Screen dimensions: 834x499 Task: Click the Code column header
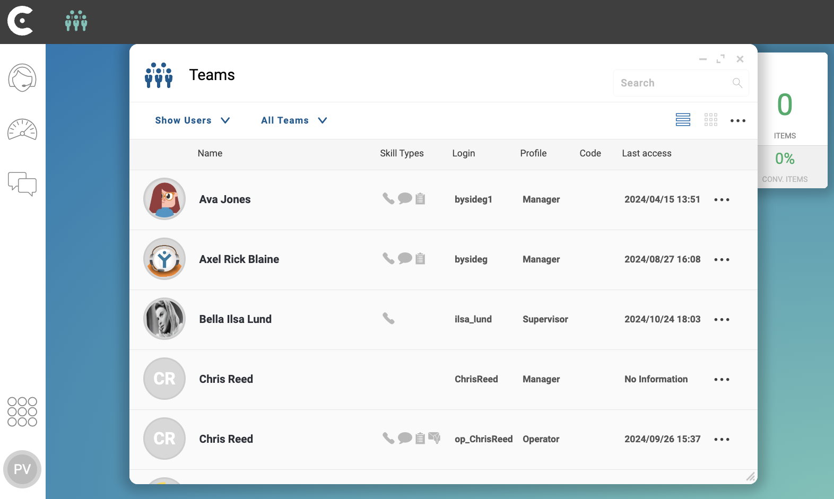click(590, 153)
